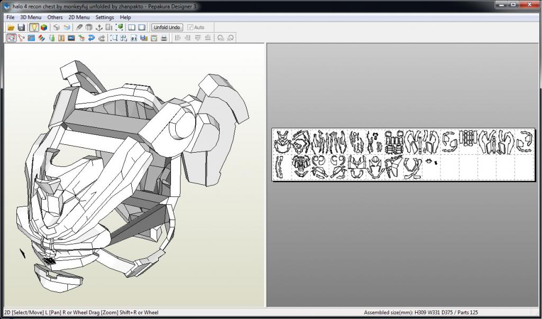Select the pencil edge-marking tool icon

79,27
